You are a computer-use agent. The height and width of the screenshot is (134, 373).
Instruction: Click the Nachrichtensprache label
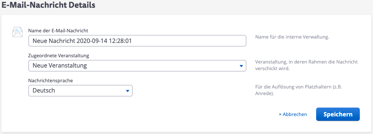click(x=51, y=80)
